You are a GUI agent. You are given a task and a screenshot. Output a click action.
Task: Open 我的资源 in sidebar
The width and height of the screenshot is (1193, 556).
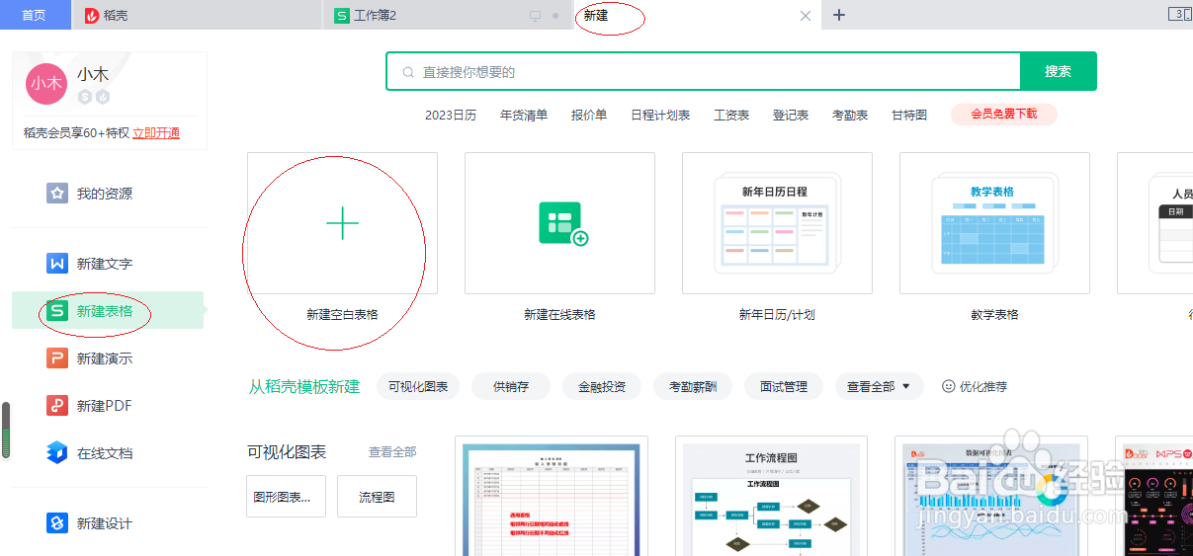coord(109,194)
